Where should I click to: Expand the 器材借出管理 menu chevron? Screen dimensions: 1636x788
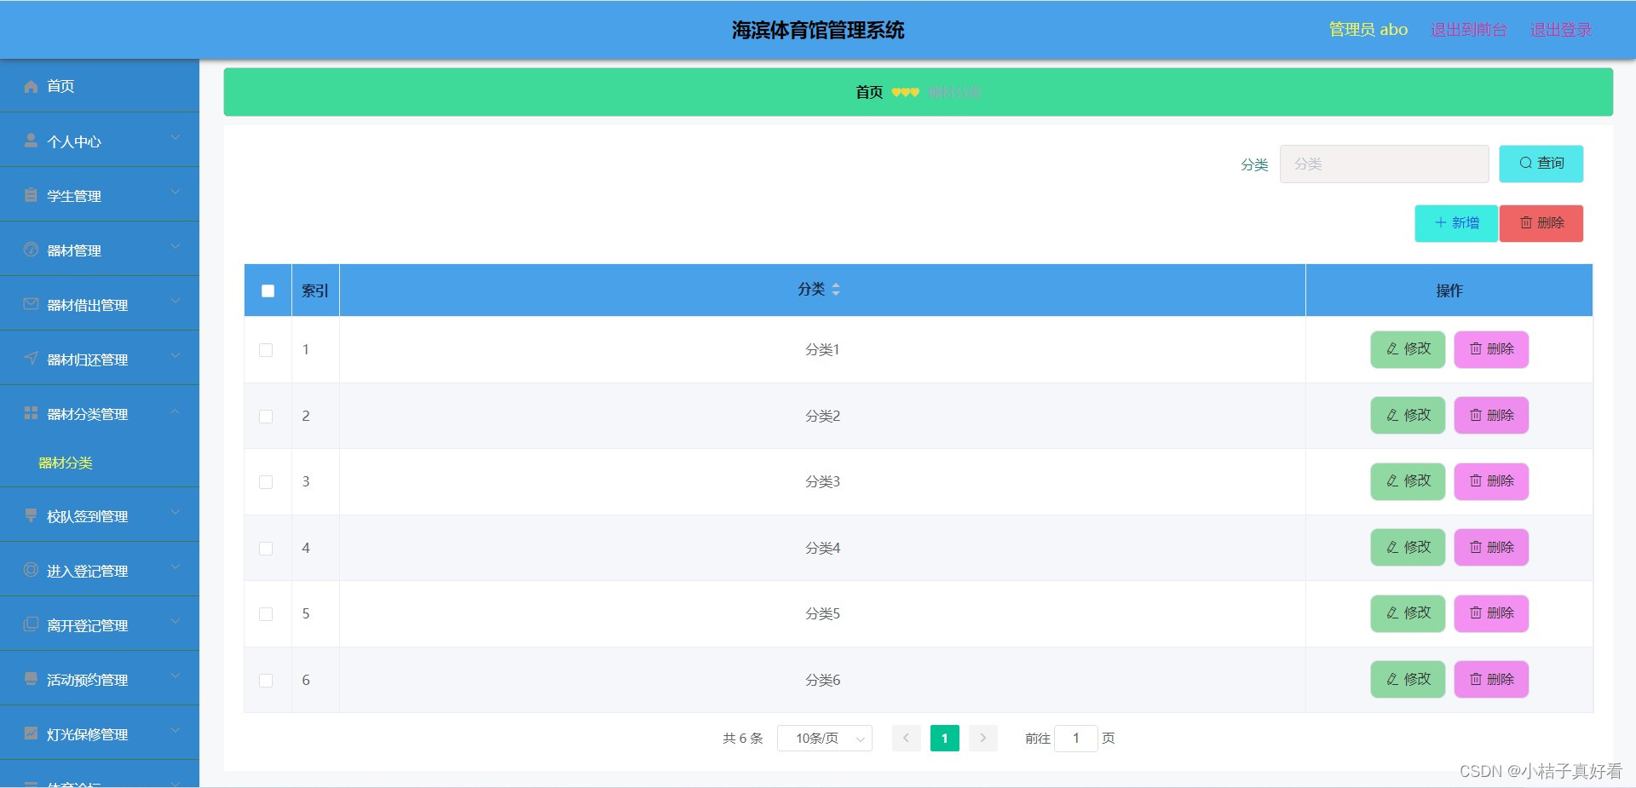point(175,302)
